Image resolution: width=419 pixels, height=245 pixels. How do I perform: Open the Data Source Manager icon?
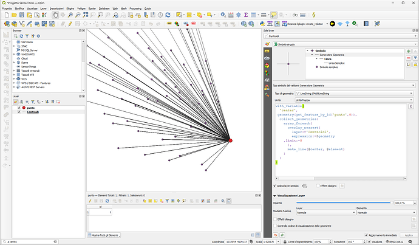point(7,24)
